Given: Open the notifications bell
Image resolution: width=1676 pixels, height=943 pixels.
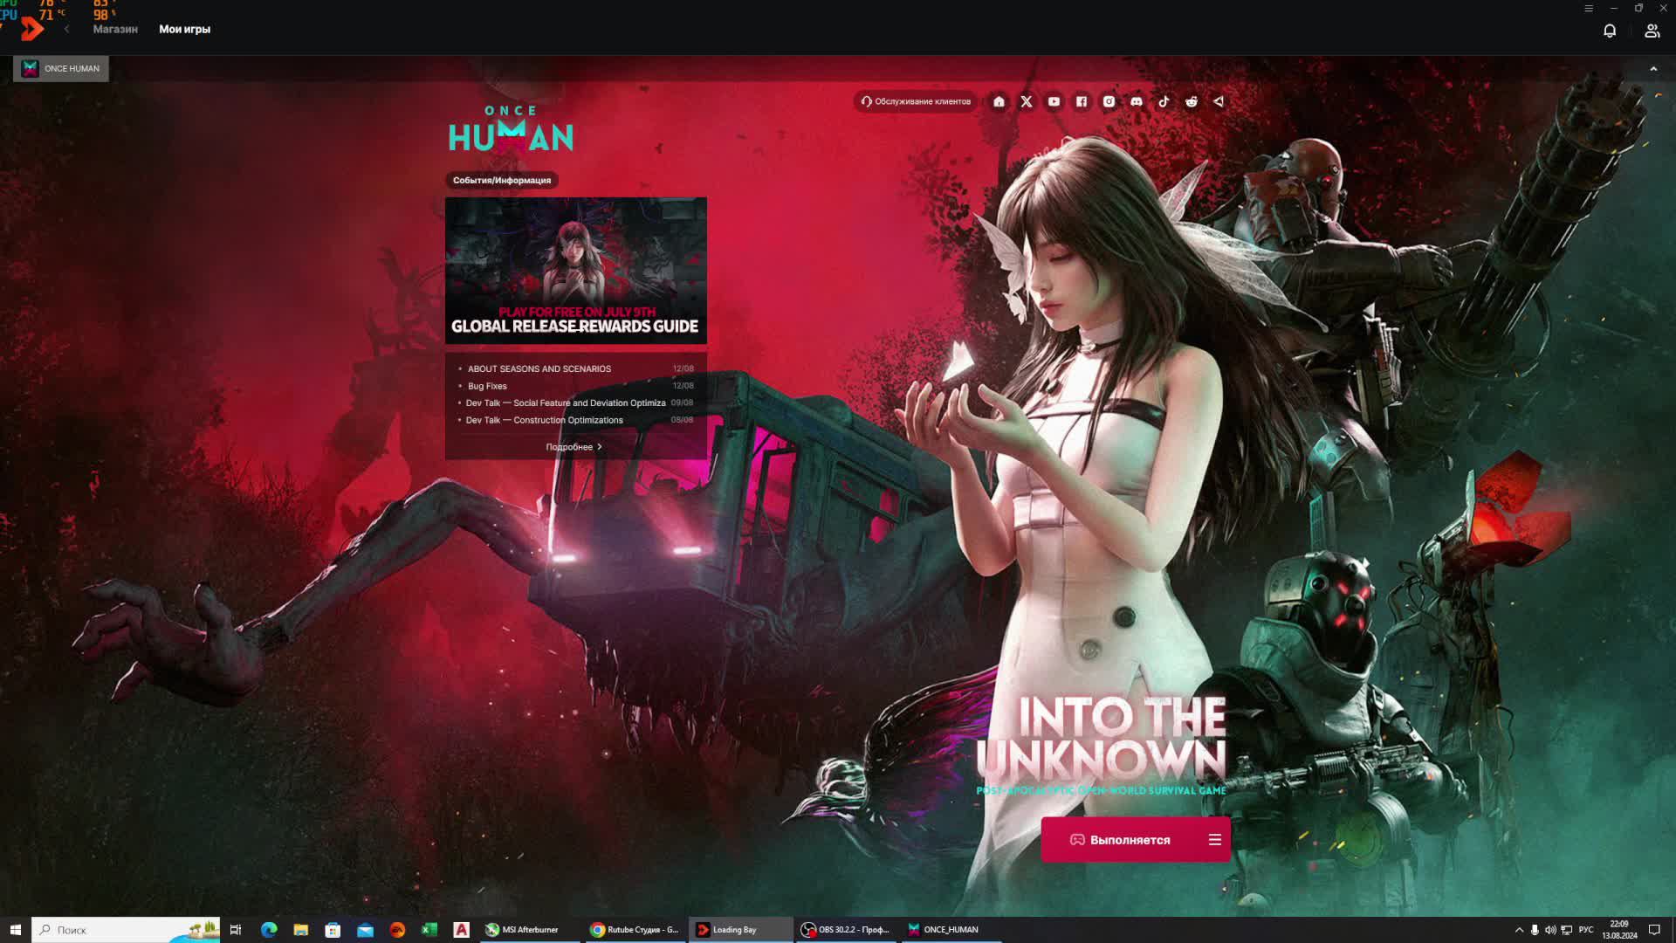Looking at the screenshot, I should coord(1610,31).
